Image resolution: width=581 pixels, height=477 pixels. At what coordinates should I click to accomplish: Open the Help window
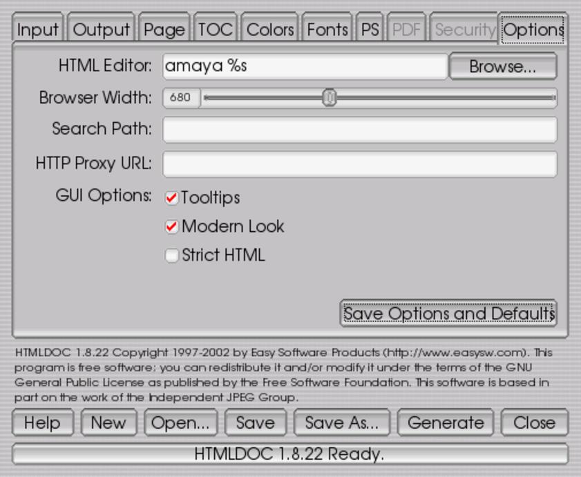[42, 423]
